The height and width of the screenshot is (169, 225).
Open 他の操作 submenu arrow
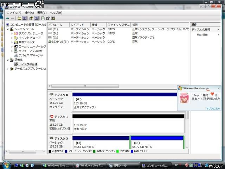coord(218,35)
